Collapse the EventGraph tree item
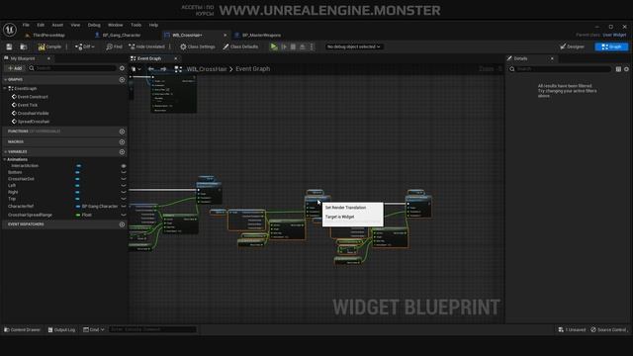 (5, 88)
